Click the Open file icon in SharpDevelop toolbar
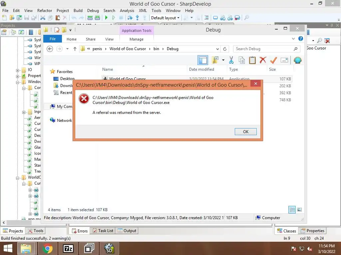This screenshot has height=255, width=341. click(12, 18)
